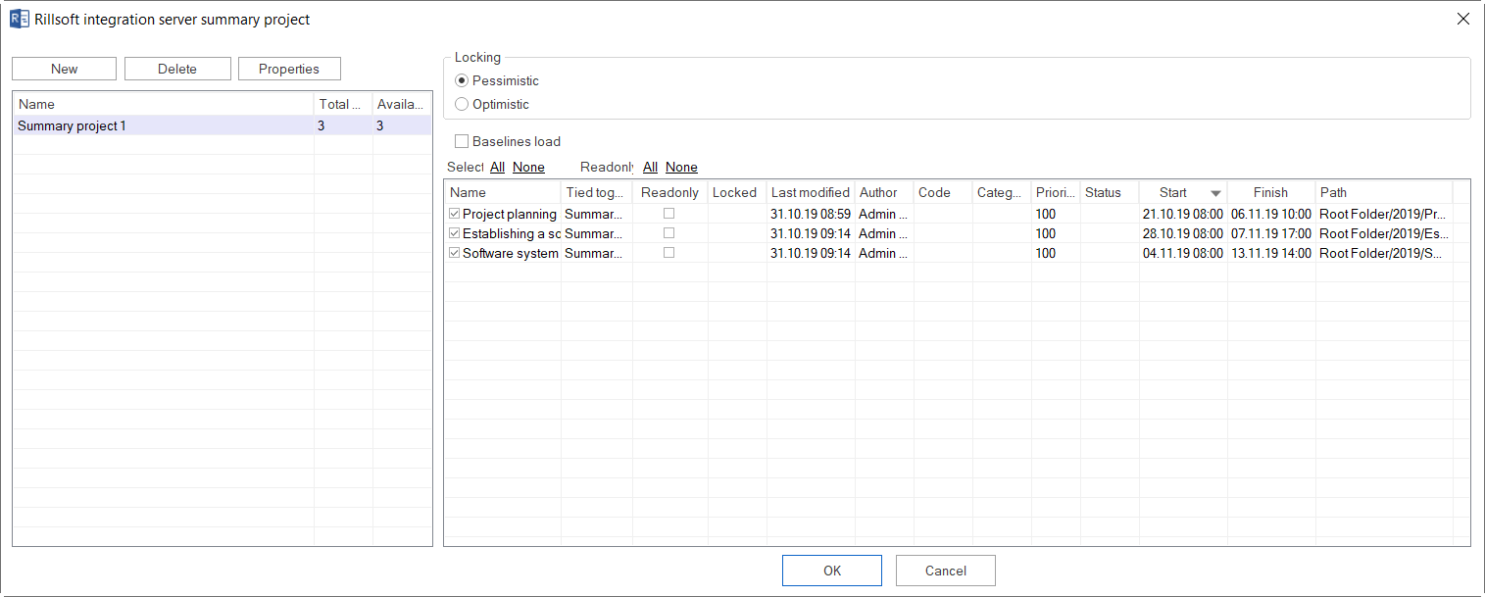Screen dimensions: 1485x597
Task: Sort by the Author column header
Action: pyautogui.click(x=884, y=192)
